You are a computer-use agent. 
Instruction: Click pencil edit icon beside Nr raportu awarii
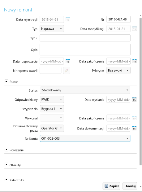point(67,70)
